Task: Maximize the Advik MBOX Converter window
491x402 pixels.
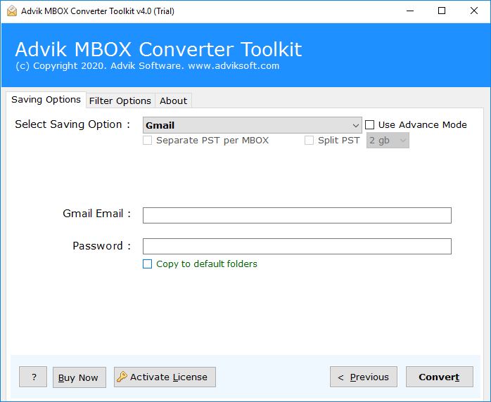Action: pos(442,11)
